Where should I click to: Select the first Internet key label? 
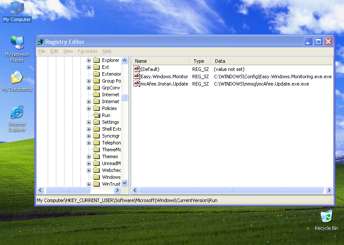111,95
